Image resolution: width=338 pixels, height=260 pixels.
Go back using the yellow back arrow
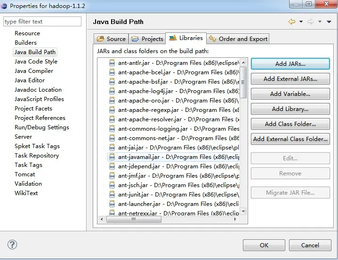pyautogui.click(x=292, y=22)
